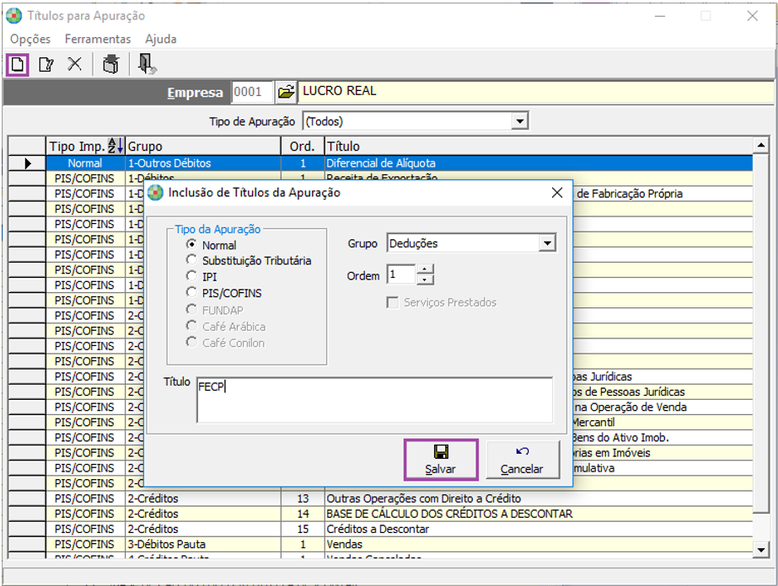Click the Ord. cell showing 15
This screenshot has height=586, width=778.
[x=303, y=529]
